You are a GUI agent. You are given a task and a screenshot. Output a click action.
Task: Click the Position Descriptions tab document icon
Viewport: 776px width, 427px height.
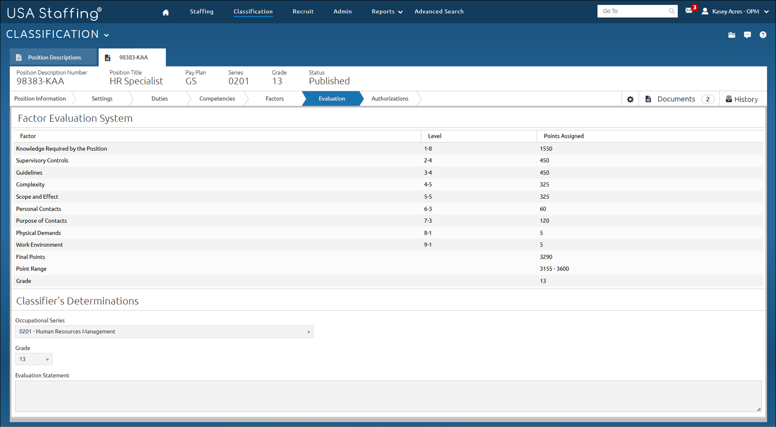click(x=19, y=57)
